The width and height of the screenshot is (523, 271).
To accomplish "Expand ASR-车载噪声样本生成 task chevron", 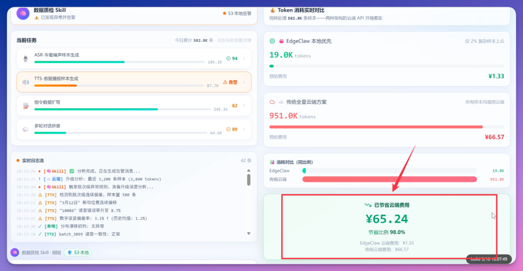I will 245,58.
